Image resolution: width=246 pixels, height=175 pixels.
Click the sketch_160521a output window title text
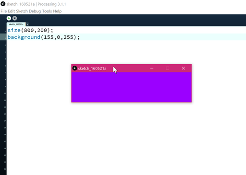pyautogui.click(x=92, y=69)
